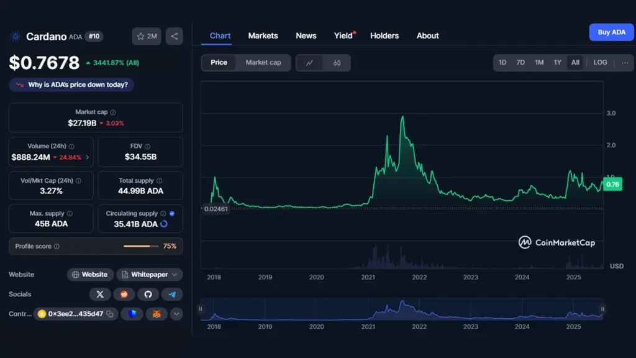
Task: Grab the left range slider handle
Action: [x=201, y=310]
